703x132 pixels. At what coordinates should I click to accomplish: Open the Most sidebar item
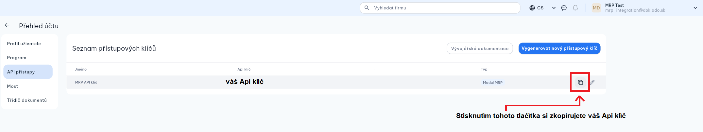tap(12, 86)
